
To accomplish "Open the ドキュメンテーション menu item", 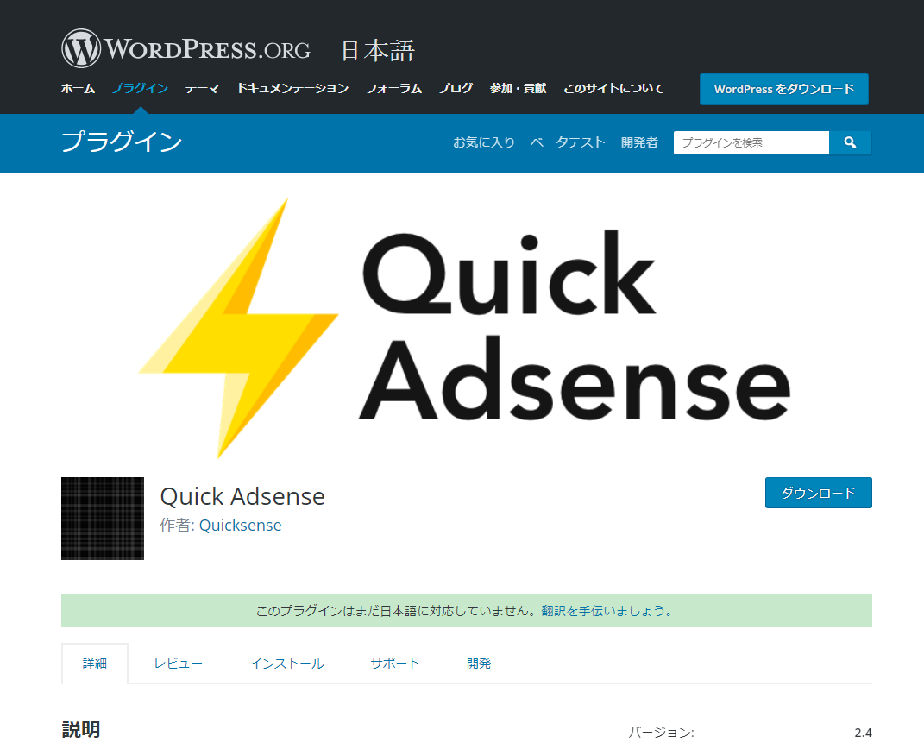I will tap(292, 89).
